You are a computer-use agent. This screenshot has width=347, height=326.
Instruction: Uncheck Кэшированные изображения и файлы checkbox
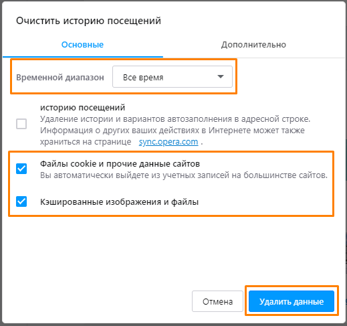coord(21,201)
